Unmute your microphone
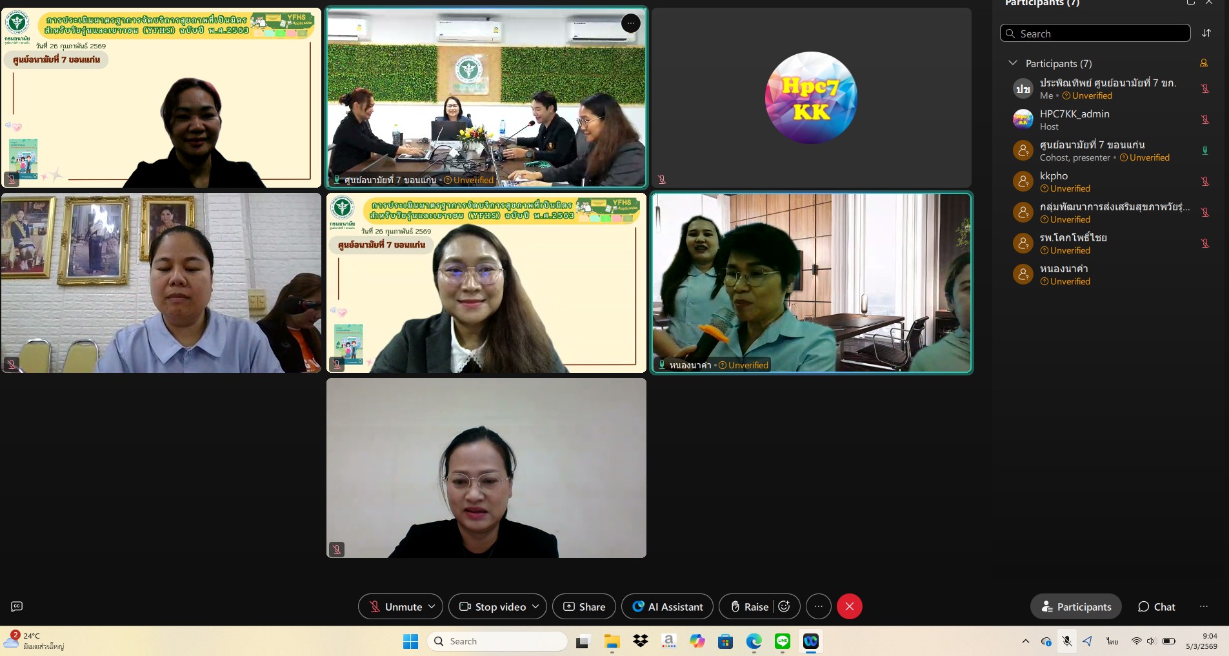The width and height of the screenshot is (1229, 656). (x=395, y=606)
